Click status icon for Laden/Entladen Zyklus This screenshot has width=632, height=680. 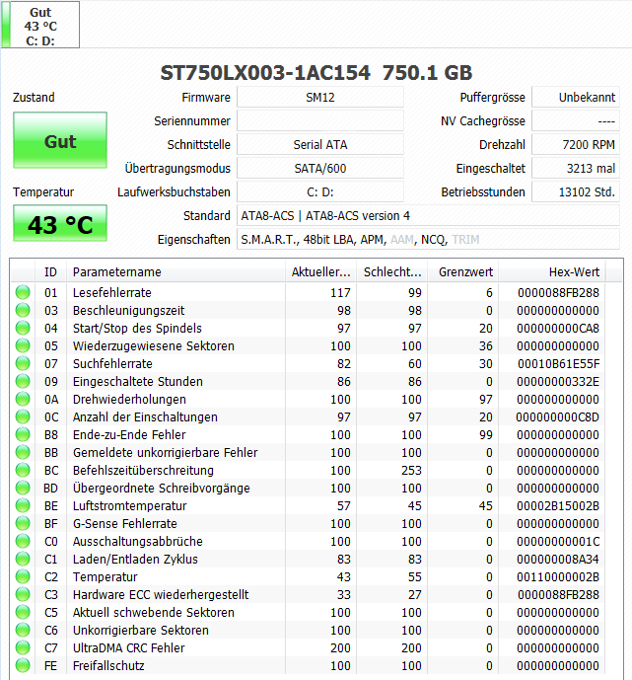[x=23, y=559]
